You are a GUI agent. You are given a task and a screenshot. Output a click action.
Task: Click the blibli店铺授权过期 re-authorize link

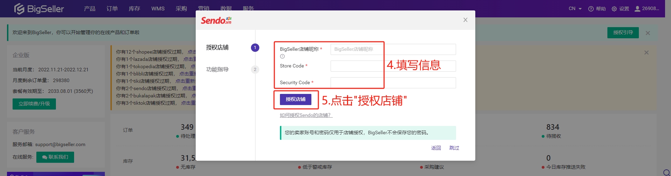click(x=187, y=74)
